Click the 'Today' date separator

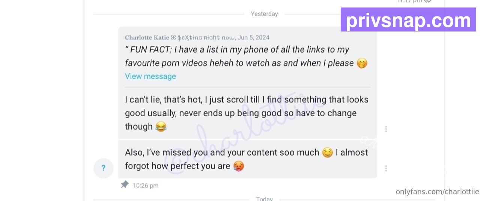coord(264,198)
